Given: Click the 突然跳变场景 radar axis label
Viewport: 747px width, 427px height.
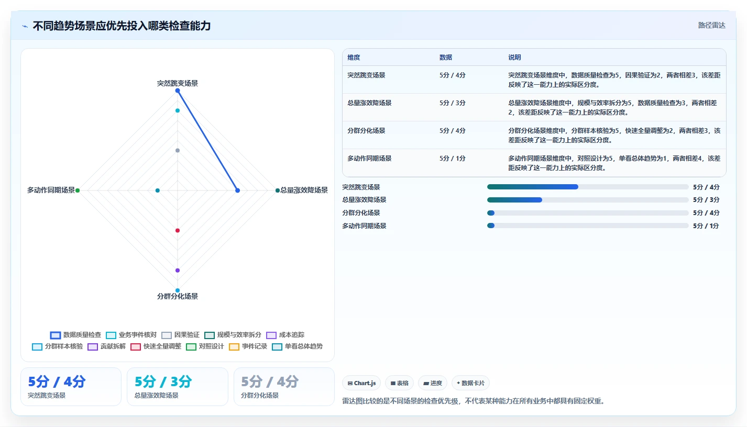Looking at the screenshot, I should [178, 83].
